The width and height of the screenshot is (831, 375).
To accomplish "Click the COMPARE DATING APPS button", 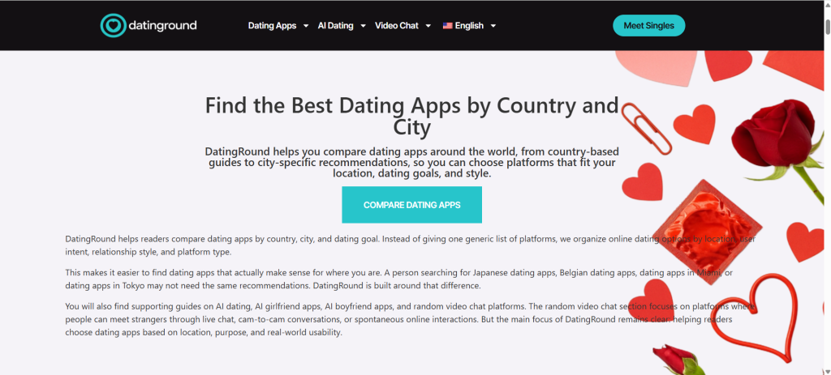I will tap(411, 205).
